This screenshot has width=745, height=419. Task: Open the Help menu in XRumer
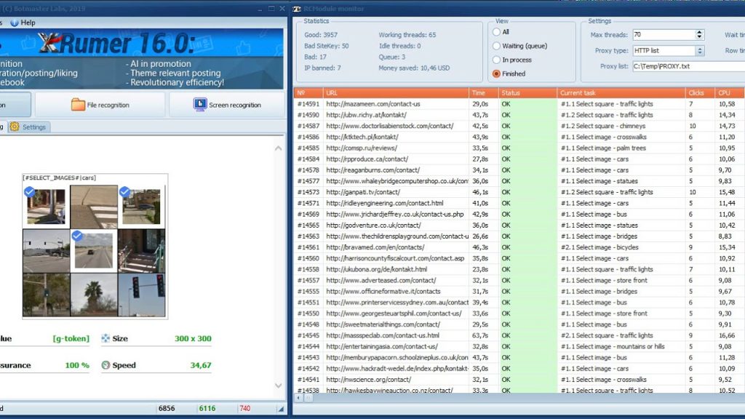23,23
